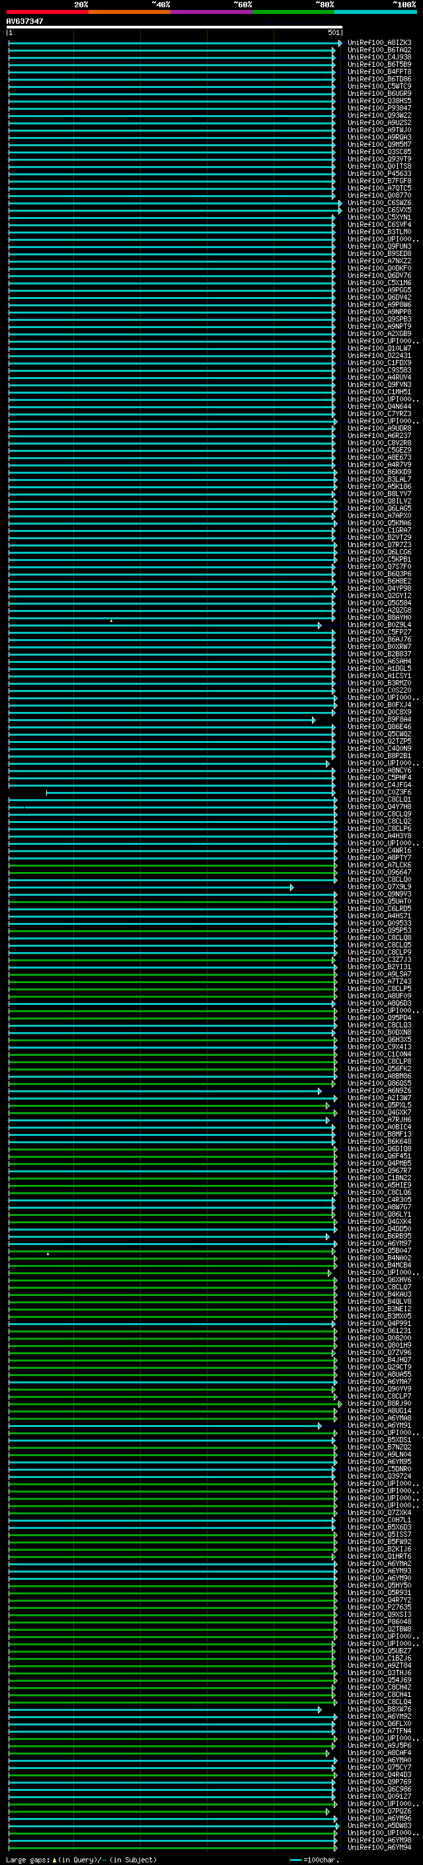
Task: Click the query end position 501
Action: click(333, 32)
